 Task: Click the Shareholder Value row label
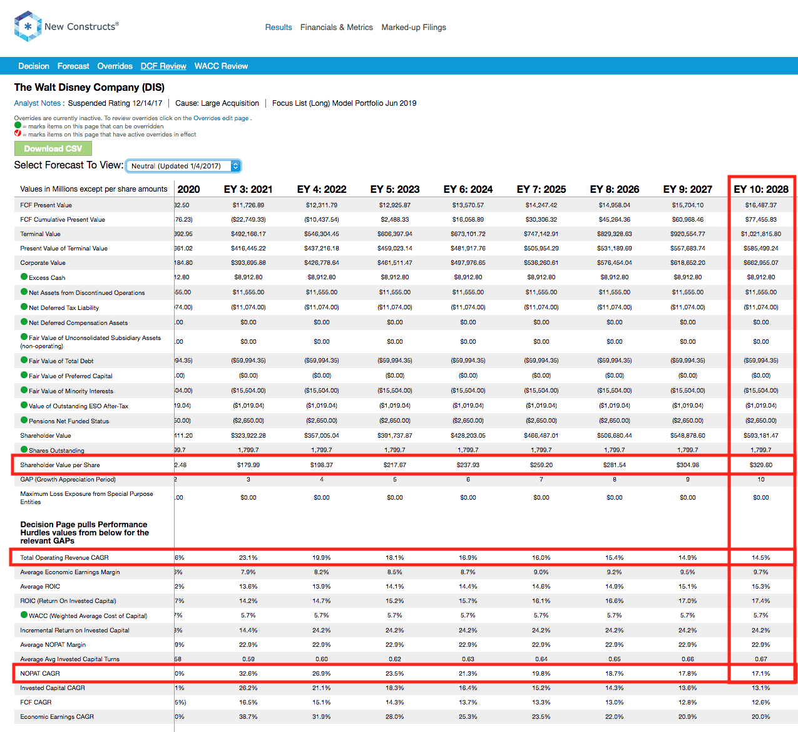[46, 435]
